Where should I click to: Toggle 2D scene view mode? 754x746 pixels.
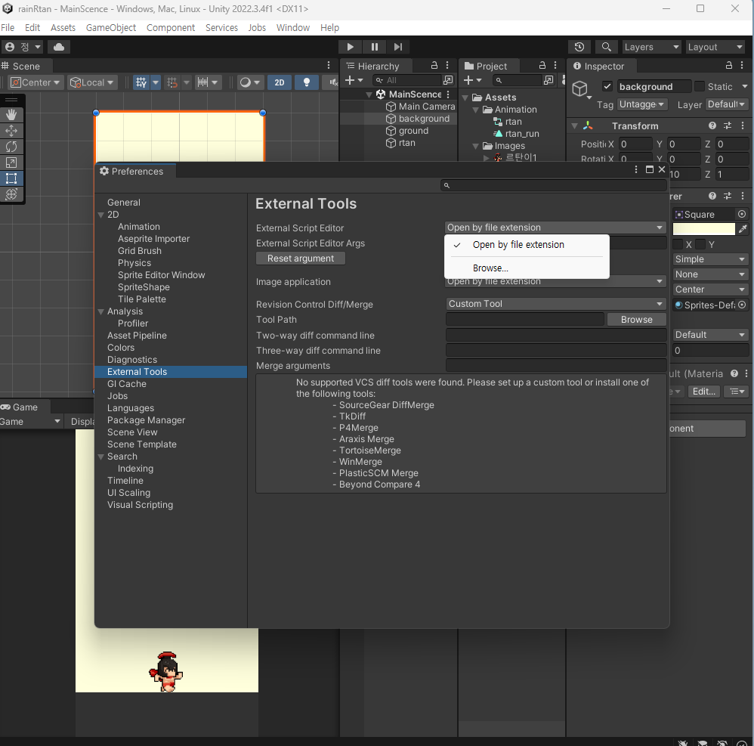280,82
